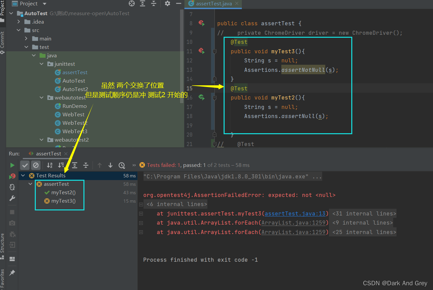Select the assertTest.java editor tab
This screenshot has height=290, width=433.
coord(214,4)
